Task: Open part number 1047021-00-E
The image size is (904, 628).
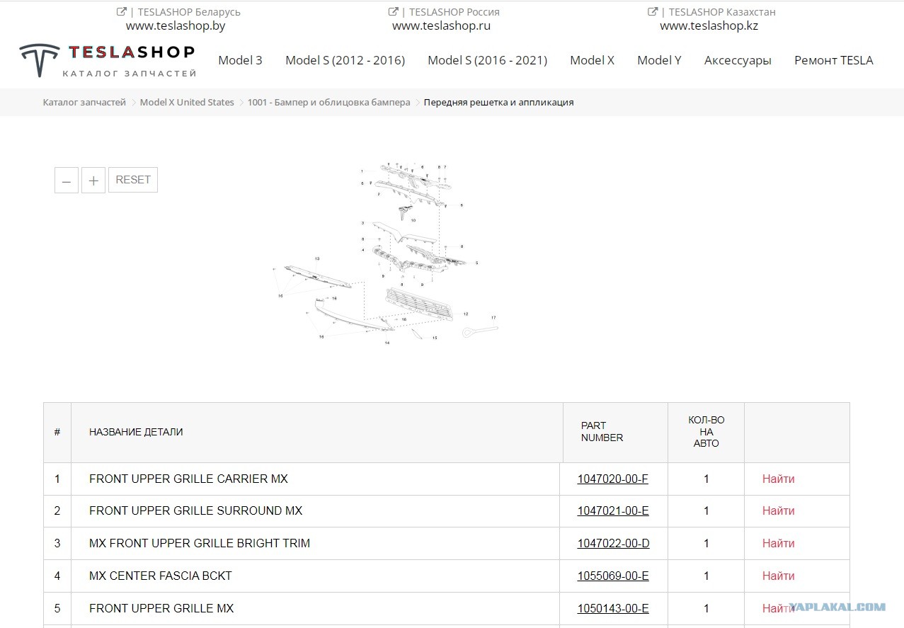Action: (x=613, y=510)
